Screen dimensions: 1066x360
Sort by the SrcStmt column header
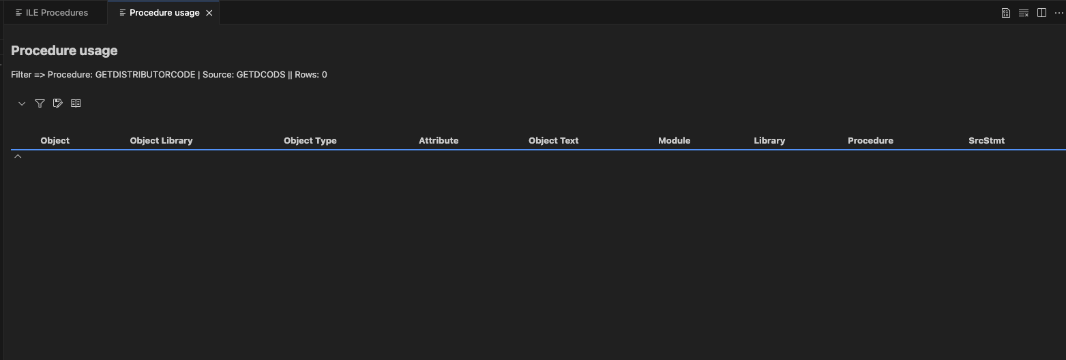point(986,141)
